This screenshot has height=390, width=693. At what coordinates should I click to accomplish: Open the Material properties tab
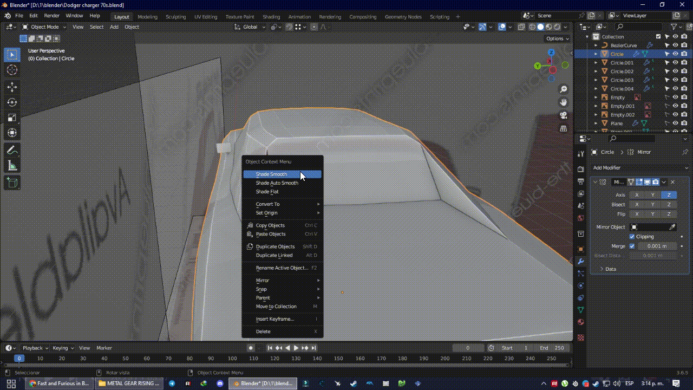point(581,322)
